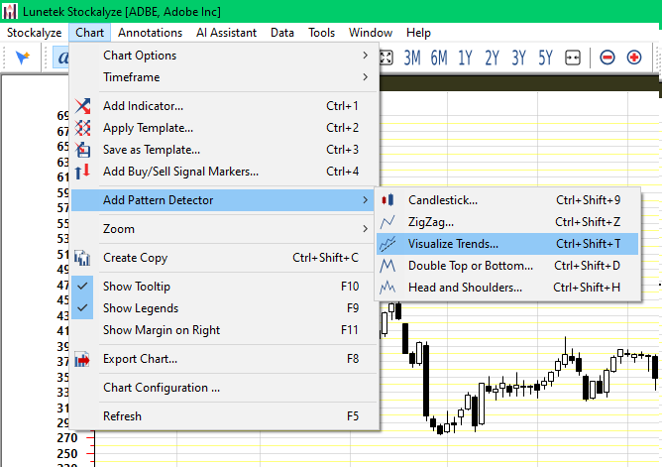Click the Buy/Sell Signal Markers arrows icon
Screen dimensions: 662x467
coord(82,172)
